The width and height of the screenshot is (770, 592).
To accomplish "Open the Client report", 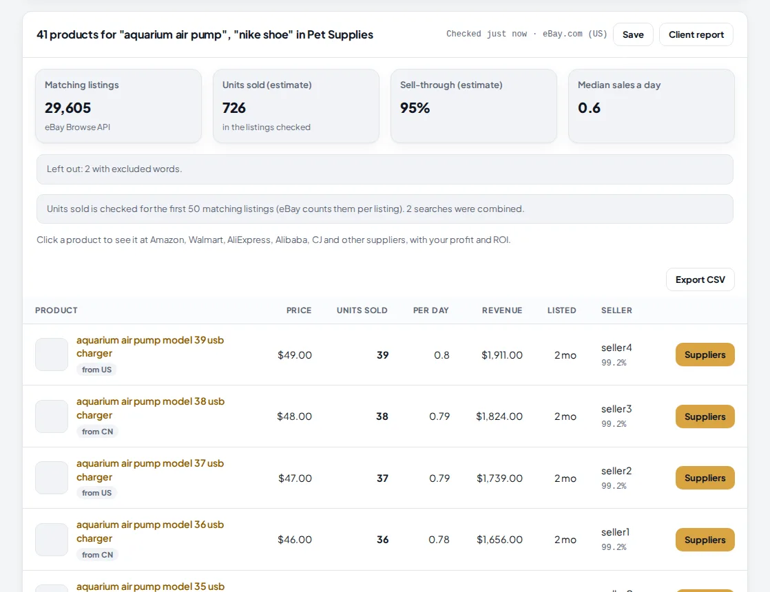I will 696,34.
